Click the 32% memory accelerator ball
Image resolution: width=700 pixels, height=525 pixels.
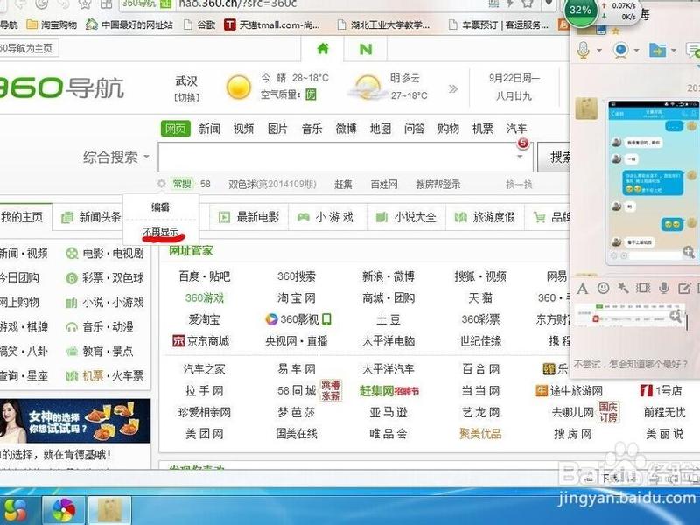click(x=580, y=10)
